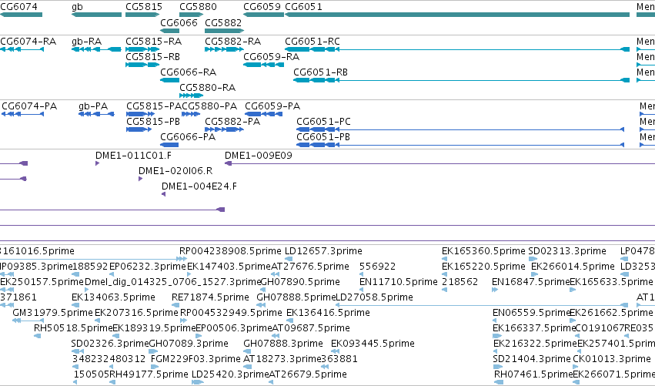Select the CG5815-RA transcript
Viewport: 655px width, 386px height.
tap(142, 49)
